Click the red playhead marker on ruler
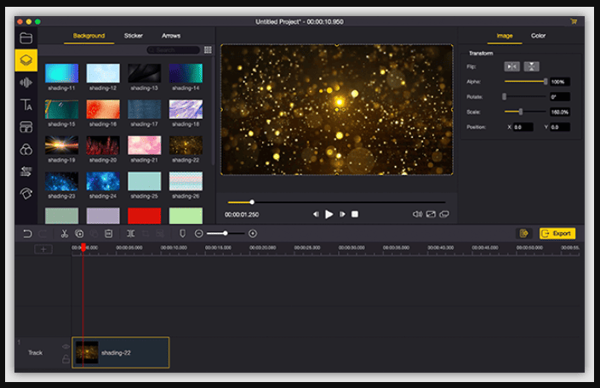 click(83, 248)
